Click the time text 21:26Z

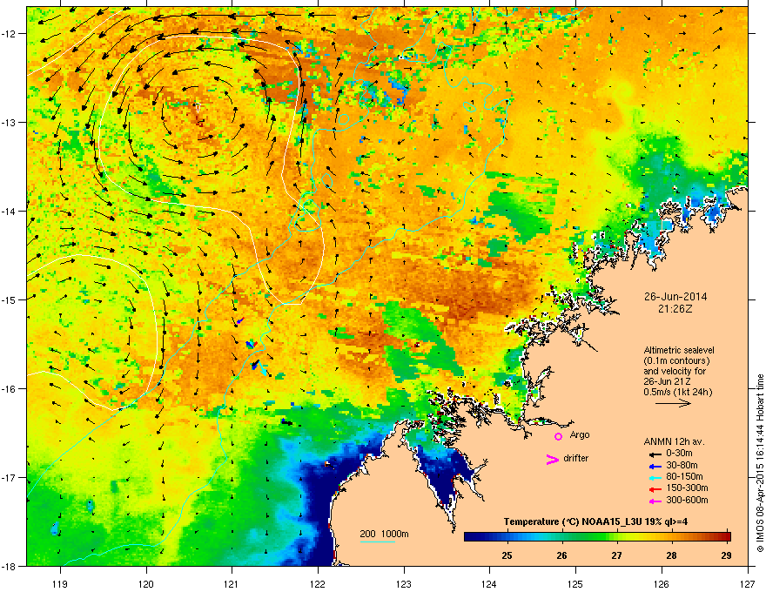point(675,309)
